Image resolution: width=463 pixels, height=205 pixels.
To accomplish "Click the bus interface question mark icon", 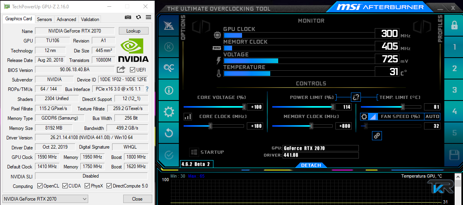I will click(147, 89).
